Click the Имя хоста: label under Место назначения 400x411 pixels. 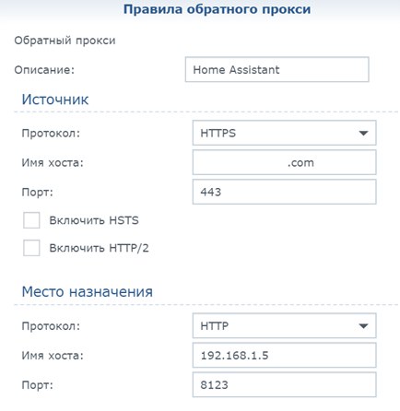tap(53, 356)
